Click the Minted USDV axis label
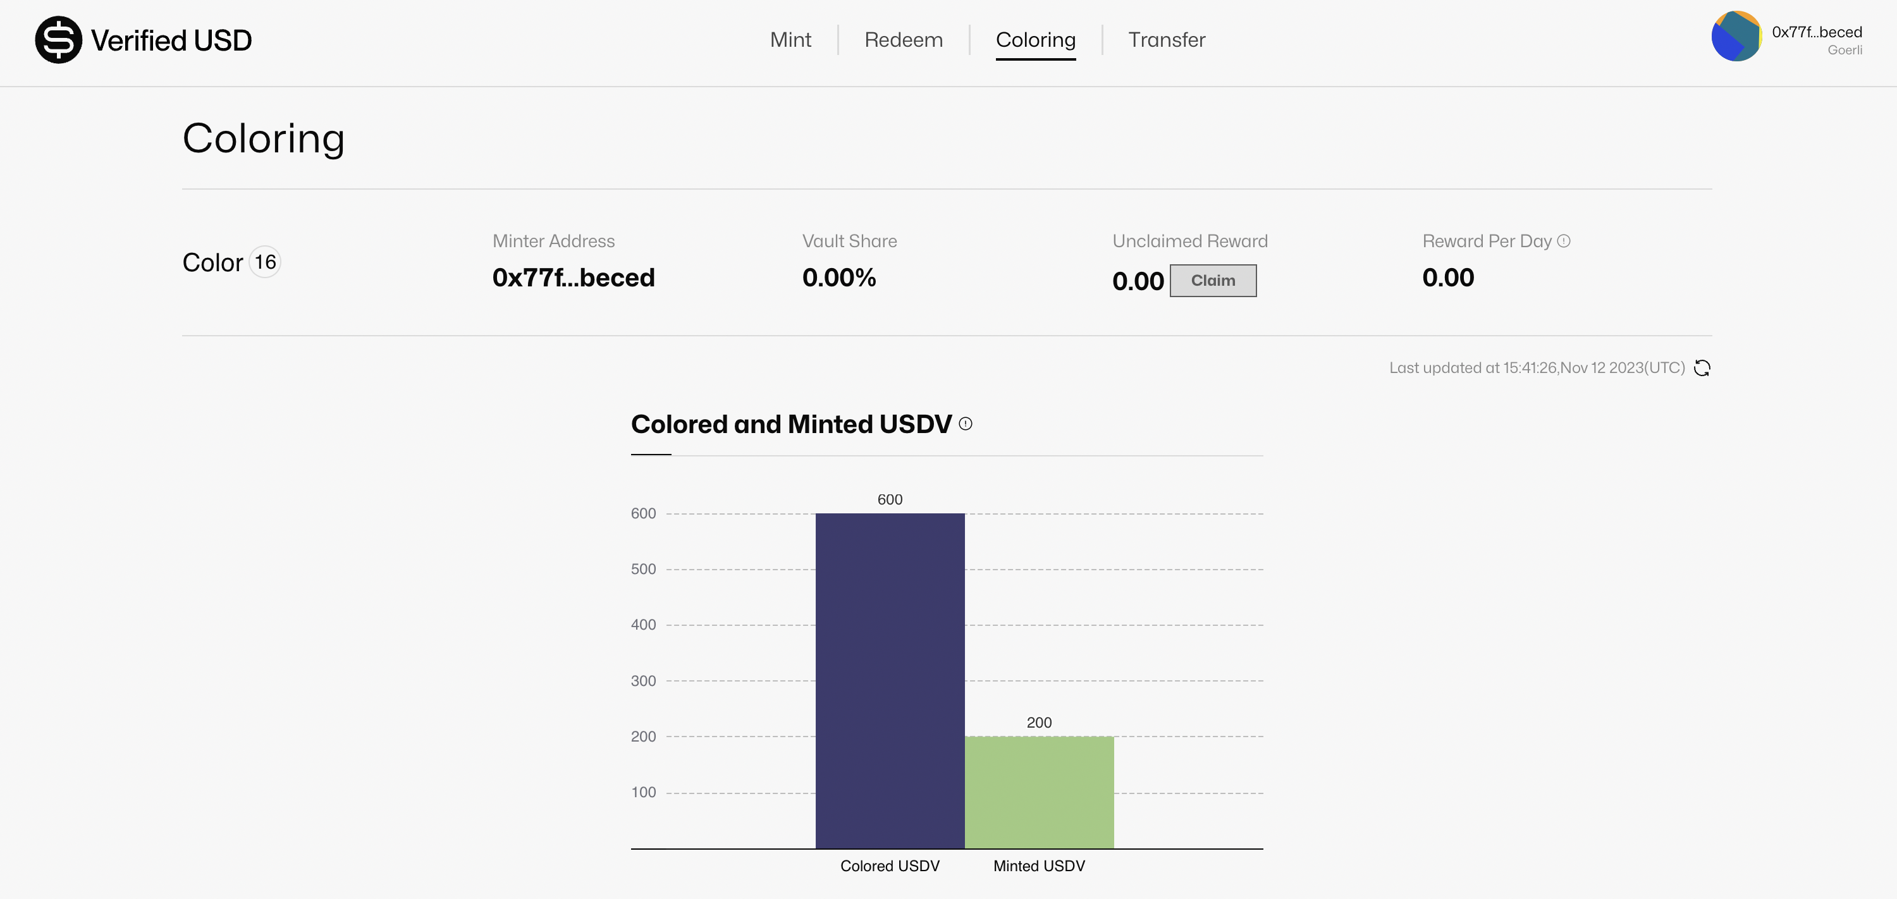The height and width of the screenshot is (899, 1897). 1038,867
